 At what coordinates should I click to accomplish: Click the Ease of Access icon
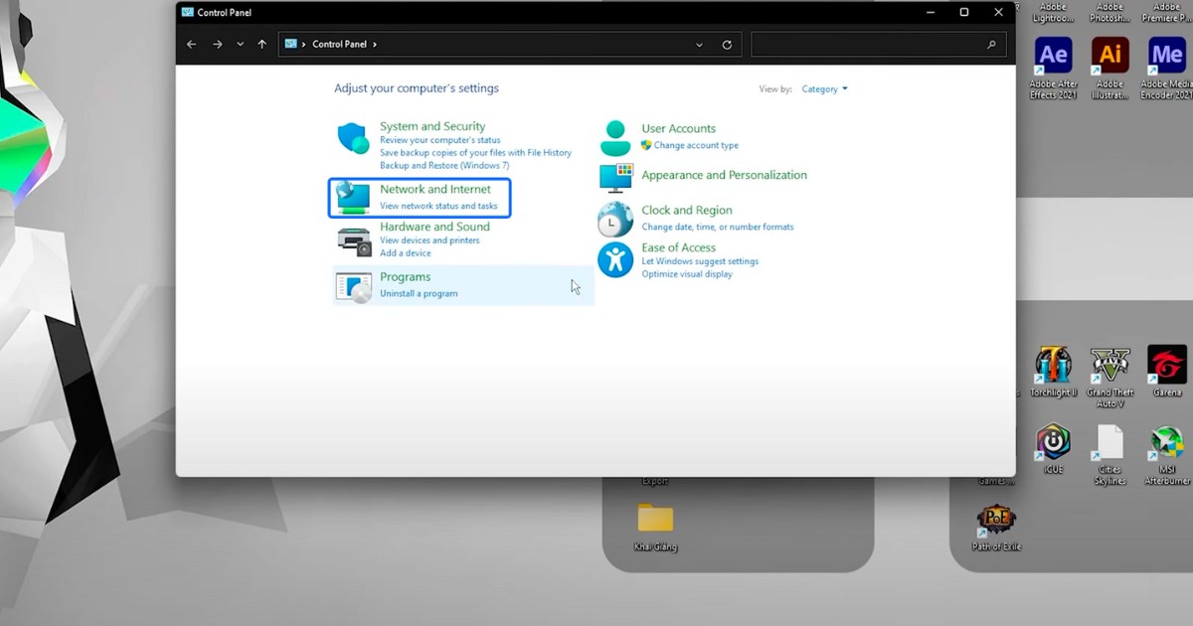tap(615, 260)
